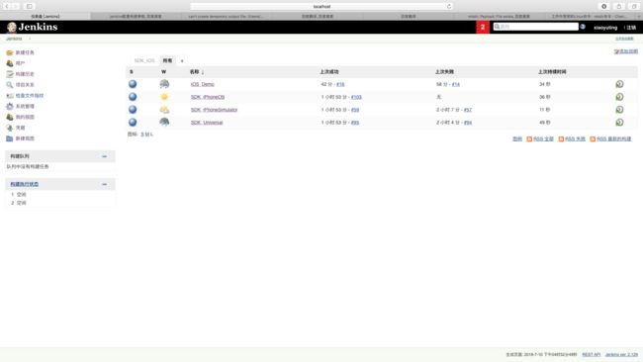Schedule a build for SDK_iPhoneSimulator
This screenshot has width=643, height=362.
[619, 110]
